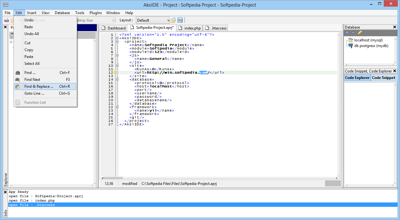Image resolution: width=400 pixels, height=220 pixels.
Task: Close the Explorer panel on the left
Action: pyautogui.click(x=5, y=27)
